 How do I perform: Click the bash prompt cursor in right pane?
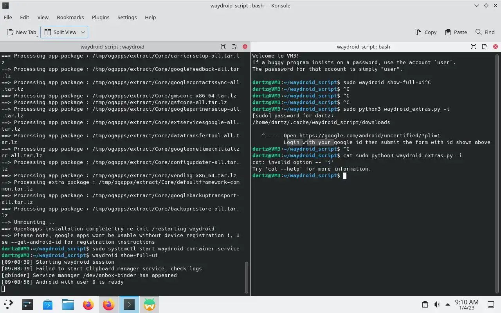point(345,176)
